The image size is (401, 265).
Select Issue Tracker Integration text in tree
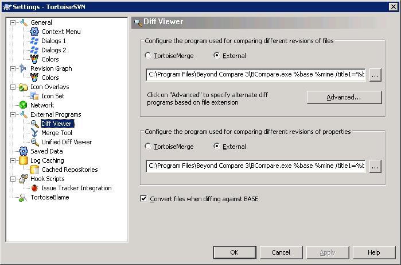(76, 188)
